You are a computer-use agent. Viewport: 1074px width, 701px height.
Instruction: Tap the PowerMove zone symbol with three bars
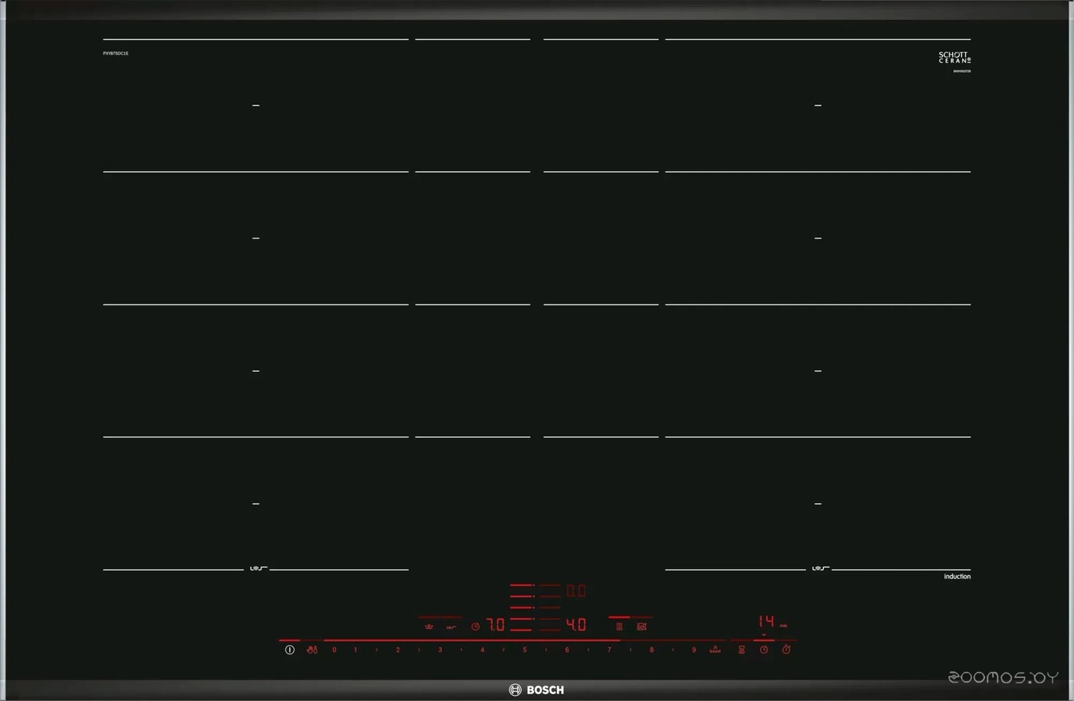(x=619, y=627)
